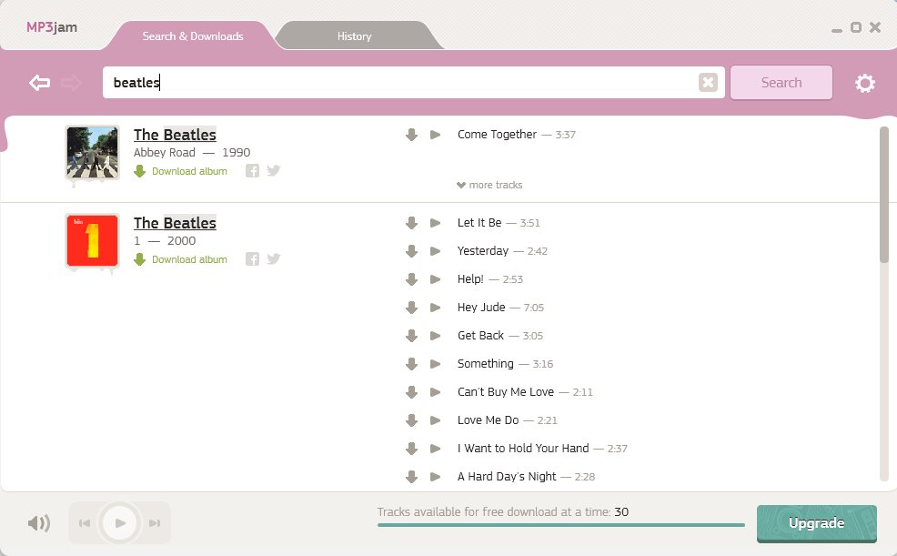The height and width of the screenshot is (556, 897).
Task: Play the track A Hard Day's Night
Action: tap(436, 477)
